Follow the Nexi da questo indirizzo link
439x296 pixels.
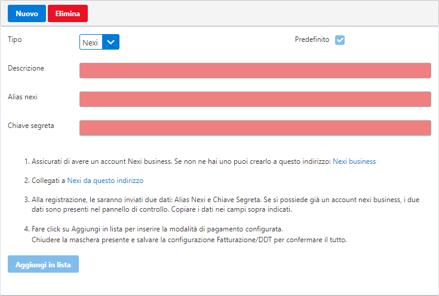(105, 181)
